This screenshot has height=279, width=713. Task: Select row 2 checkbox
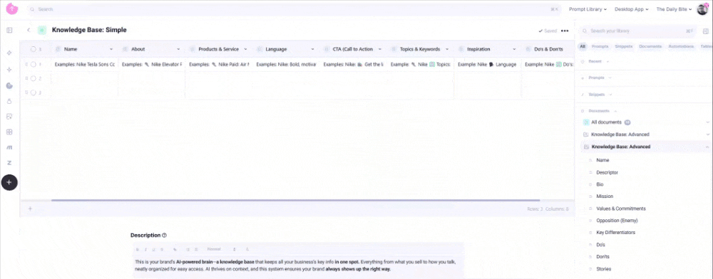click(x=34, y=78)
